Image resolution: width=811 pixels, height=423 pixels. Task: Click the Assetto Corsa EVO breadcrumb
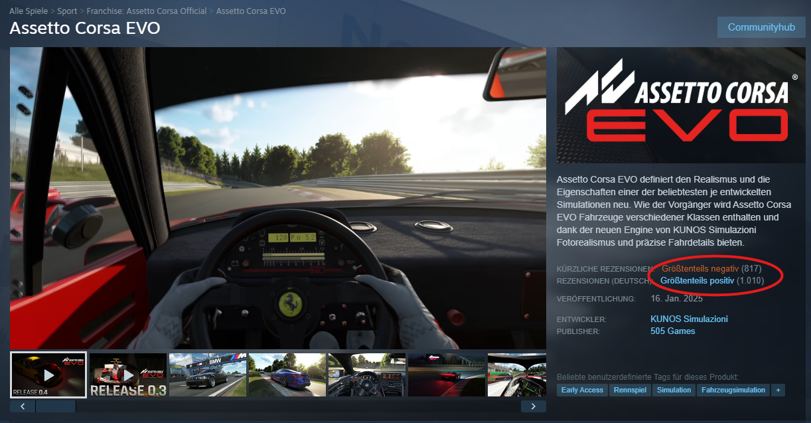[251, 11]
